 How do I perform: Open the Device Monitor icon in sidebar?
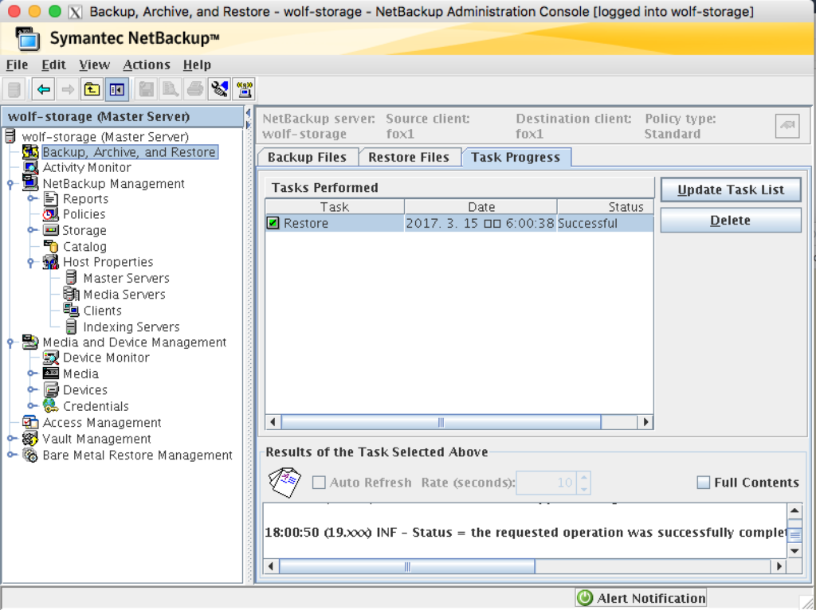tap(49, 358)
